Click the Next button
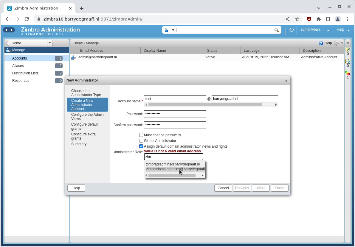Viewport: 355px width, 247px height. coord(261,188)
